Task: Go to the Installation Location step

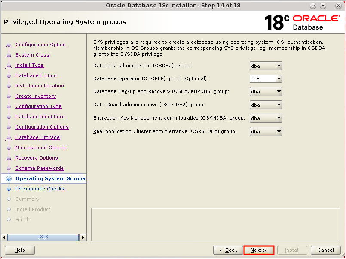Action: point(40,86)
